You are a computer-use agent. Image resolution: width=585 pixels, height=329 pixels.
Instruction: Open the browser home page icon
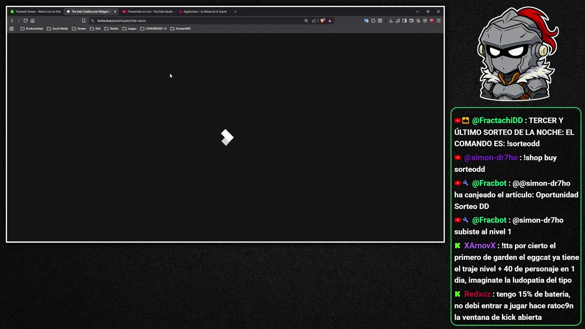click(x=32, y=21)
